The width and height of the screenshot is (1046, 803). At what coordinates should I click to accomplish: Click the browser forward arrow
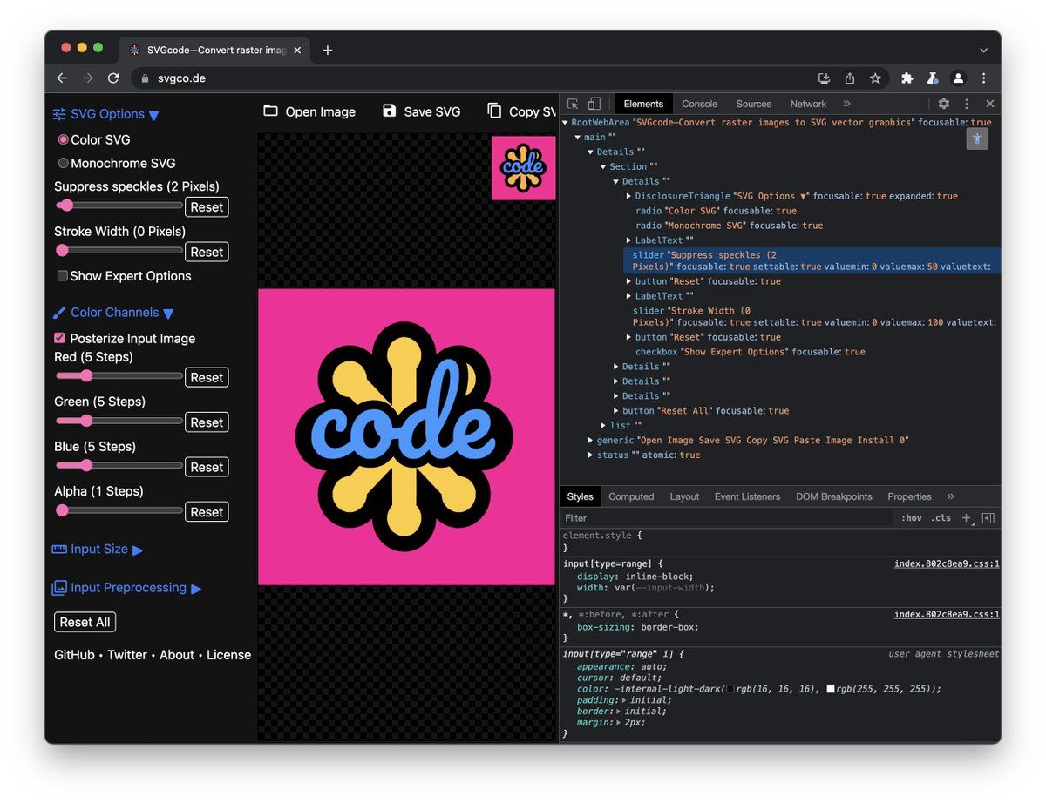[87, 78]
